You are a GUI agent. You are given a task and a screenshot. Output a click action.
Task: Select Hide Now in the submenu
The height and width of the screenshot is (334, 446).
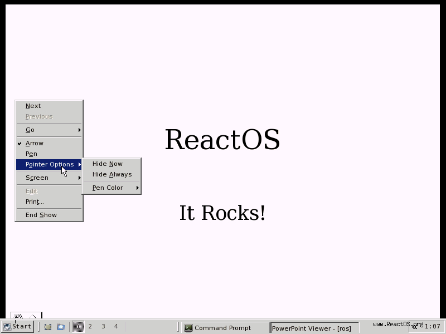[x=111, y=164]
